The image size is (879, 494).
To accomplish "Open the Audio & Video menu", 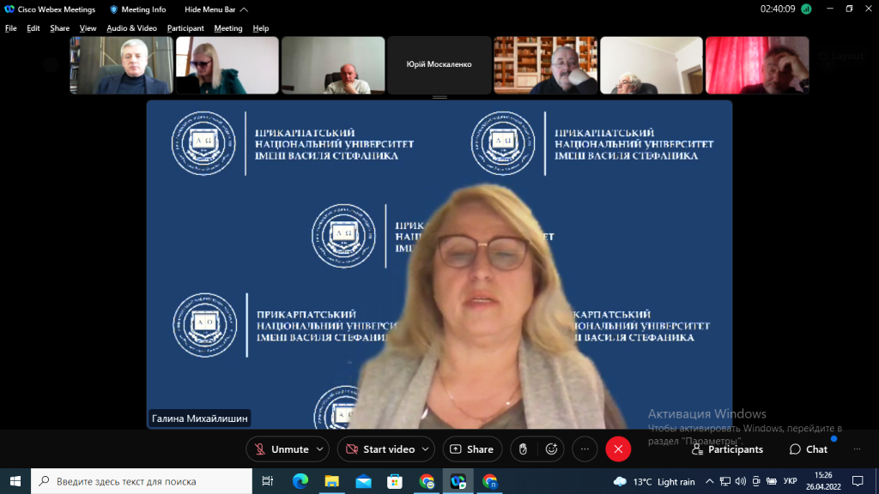I will click(131, 28).
